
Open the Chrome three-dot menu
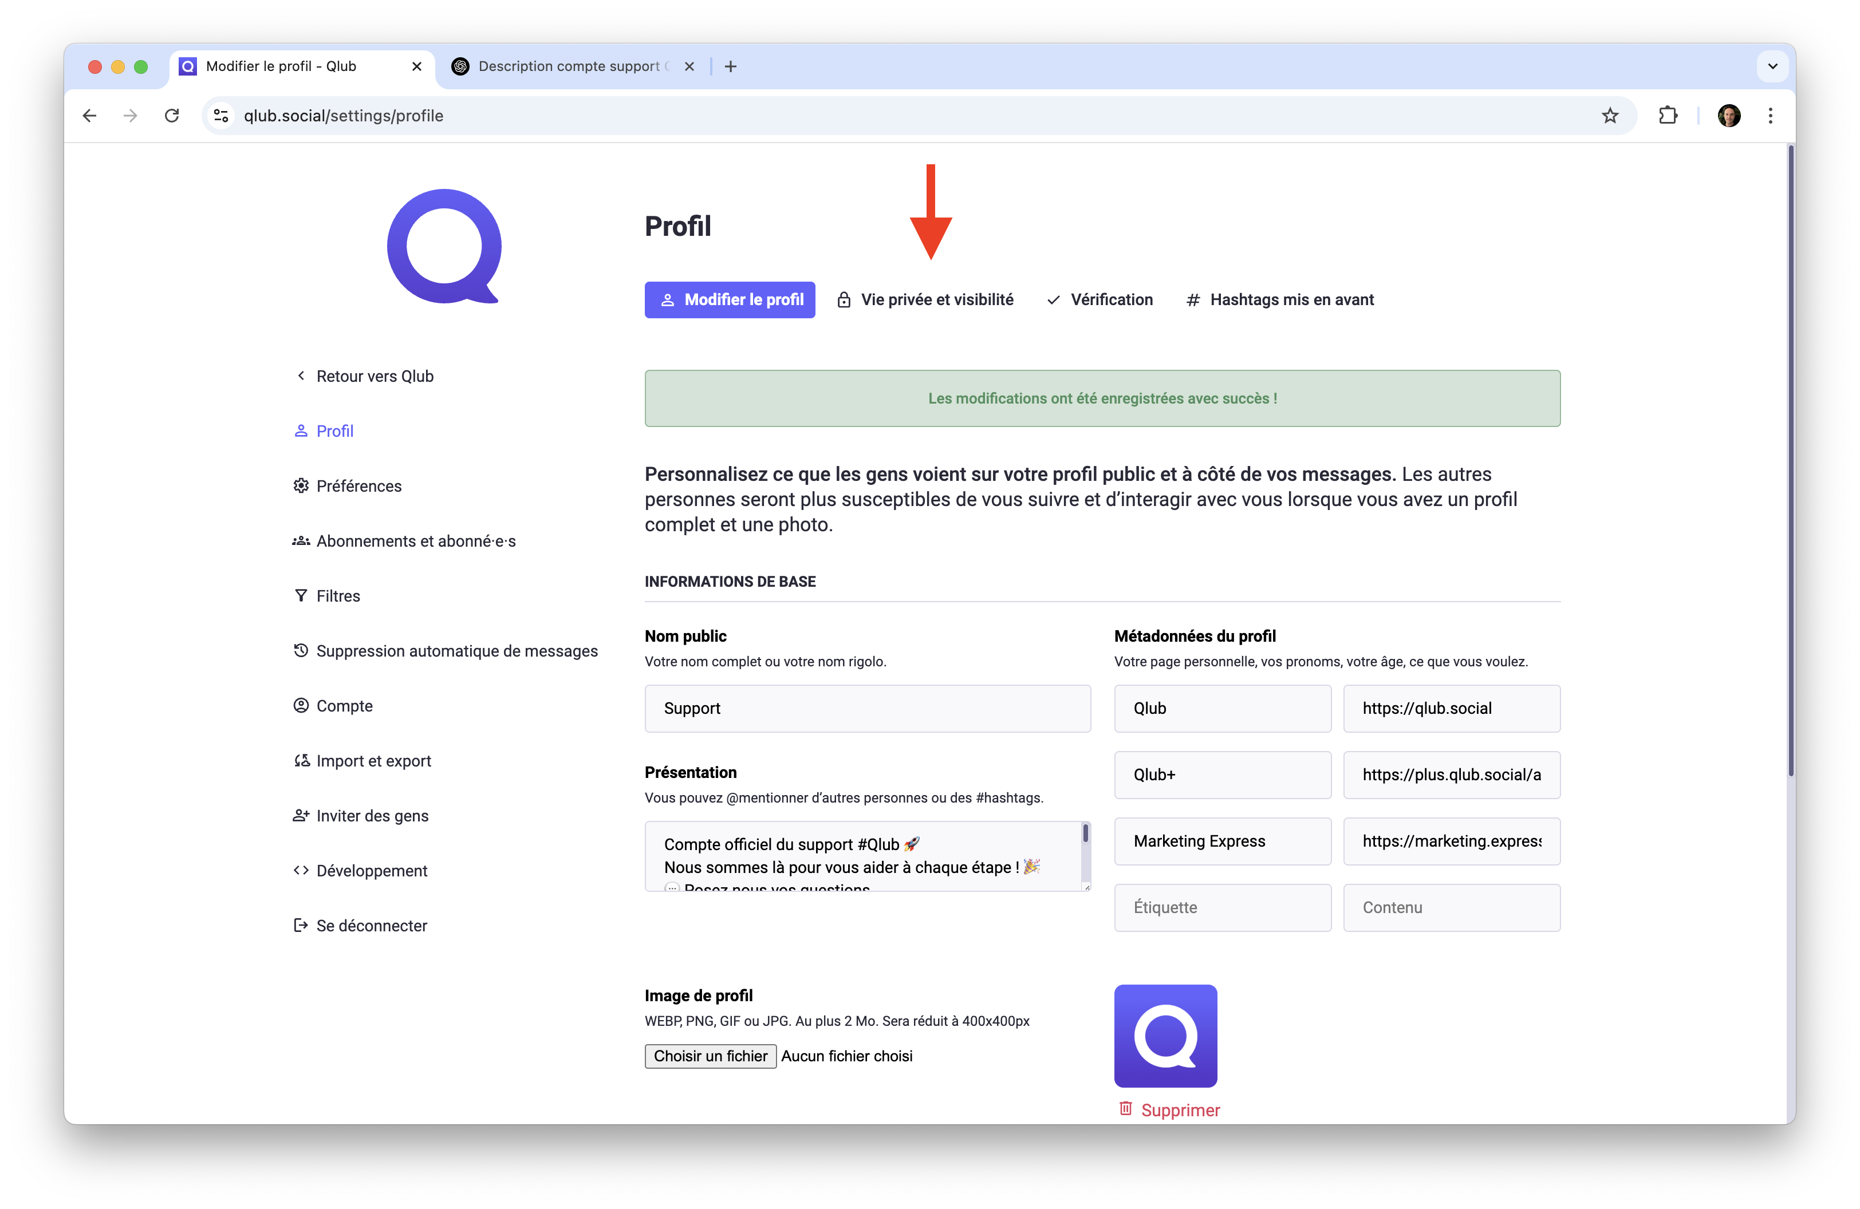(x=1770, y=116)
